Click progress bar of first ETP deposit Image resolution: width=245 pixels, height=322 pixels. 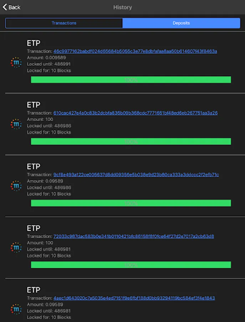pyautogui.click(x=131, y=80)
